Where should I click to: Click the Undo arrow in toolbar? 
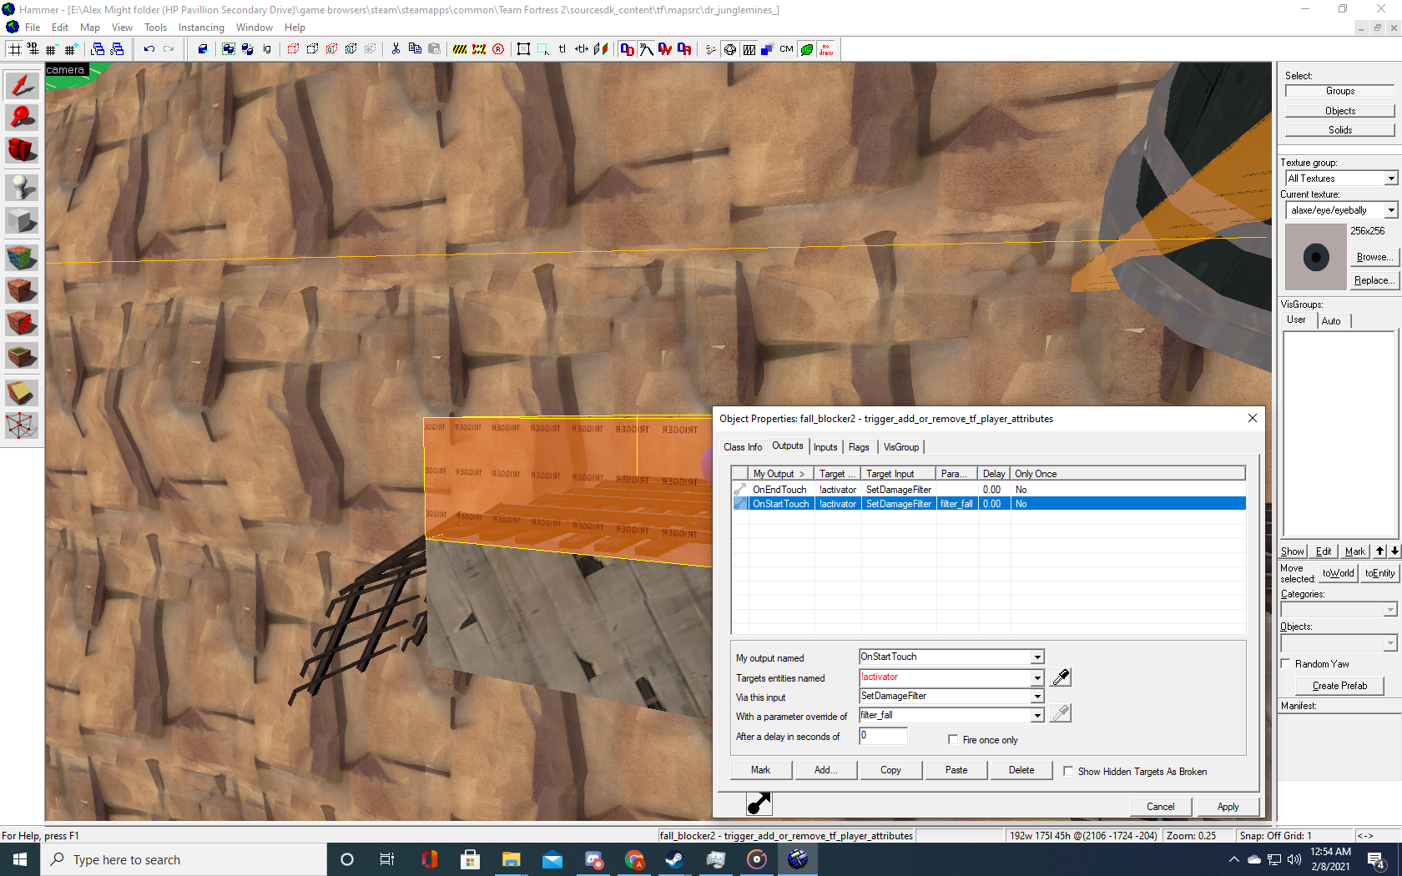[149, 49]
